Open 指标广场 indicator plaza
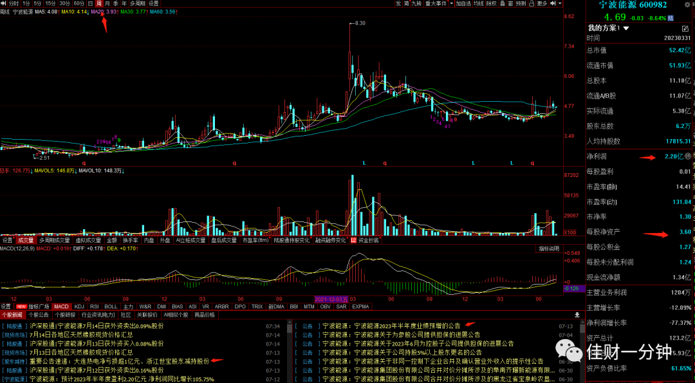695x383 pixels. click(33, 306)
